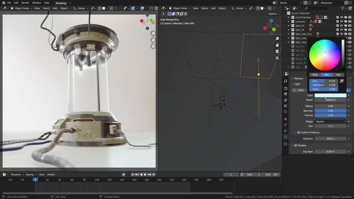
Task: Open the Render properties tab icon
Action: pyautogui.click(x=285, y=88)
